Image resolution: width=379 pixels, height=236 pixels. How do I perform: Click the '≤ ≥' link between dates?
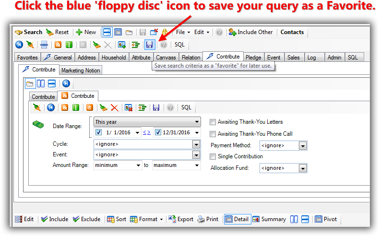pyautogui.click(x=146, y=132)
